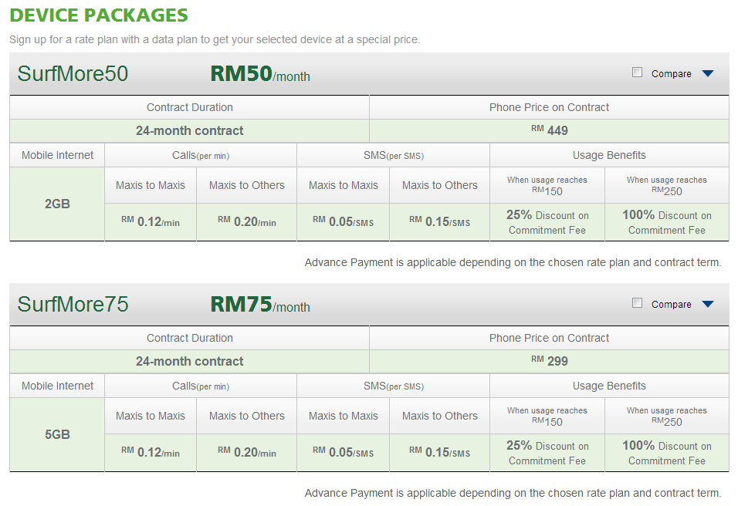Tick the SurfMore50 Compare checkbox
This screenshot has width=738, height=506.
[x=637, y=73]
